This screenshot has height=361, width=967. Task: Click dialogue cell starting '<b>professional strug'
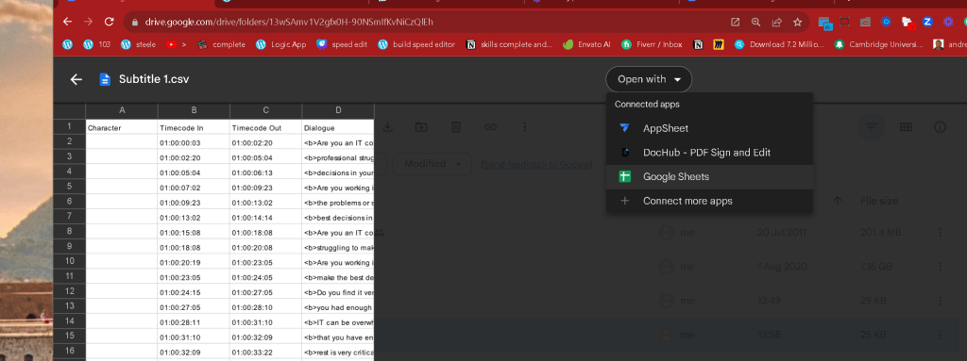click(338, 157)
